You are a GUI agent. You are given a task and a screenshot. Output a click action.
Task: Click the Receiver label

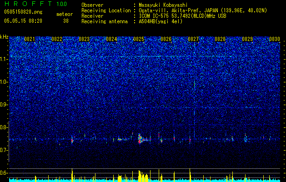click(92, 16)
